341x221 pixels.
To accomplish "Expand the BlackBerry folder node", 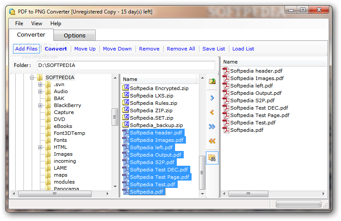I will (40, 105).
